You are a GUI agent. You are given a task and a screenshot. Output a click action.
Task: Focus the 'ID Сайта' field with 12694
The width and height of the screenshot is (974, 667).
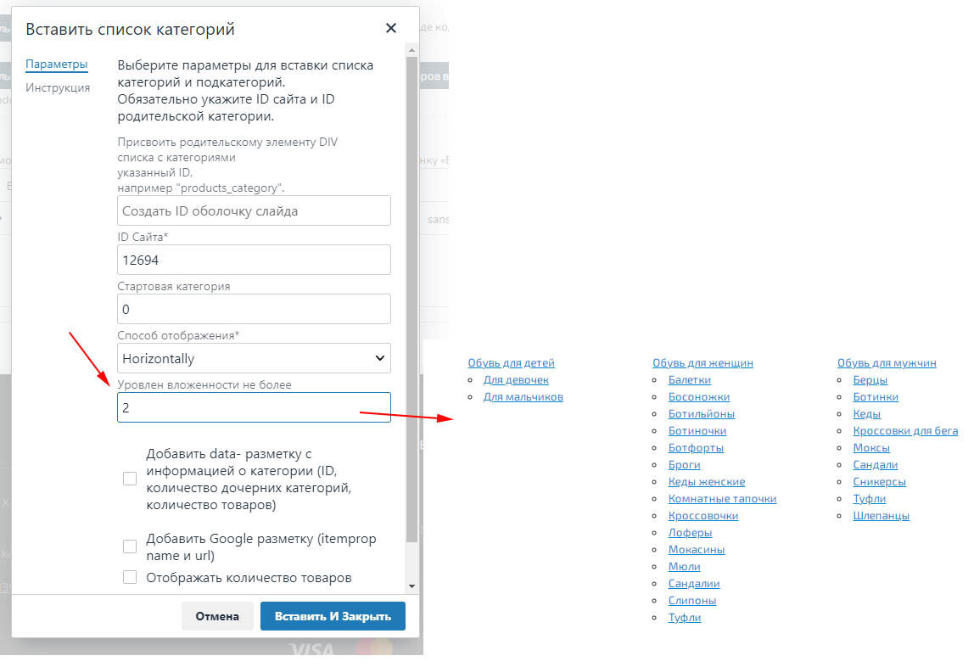(x=254, y=260)
